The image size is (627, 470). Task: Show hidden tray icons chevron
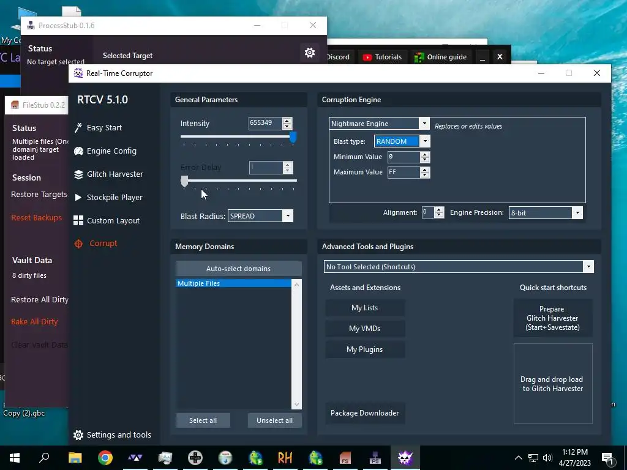click(x=518, y=458)
